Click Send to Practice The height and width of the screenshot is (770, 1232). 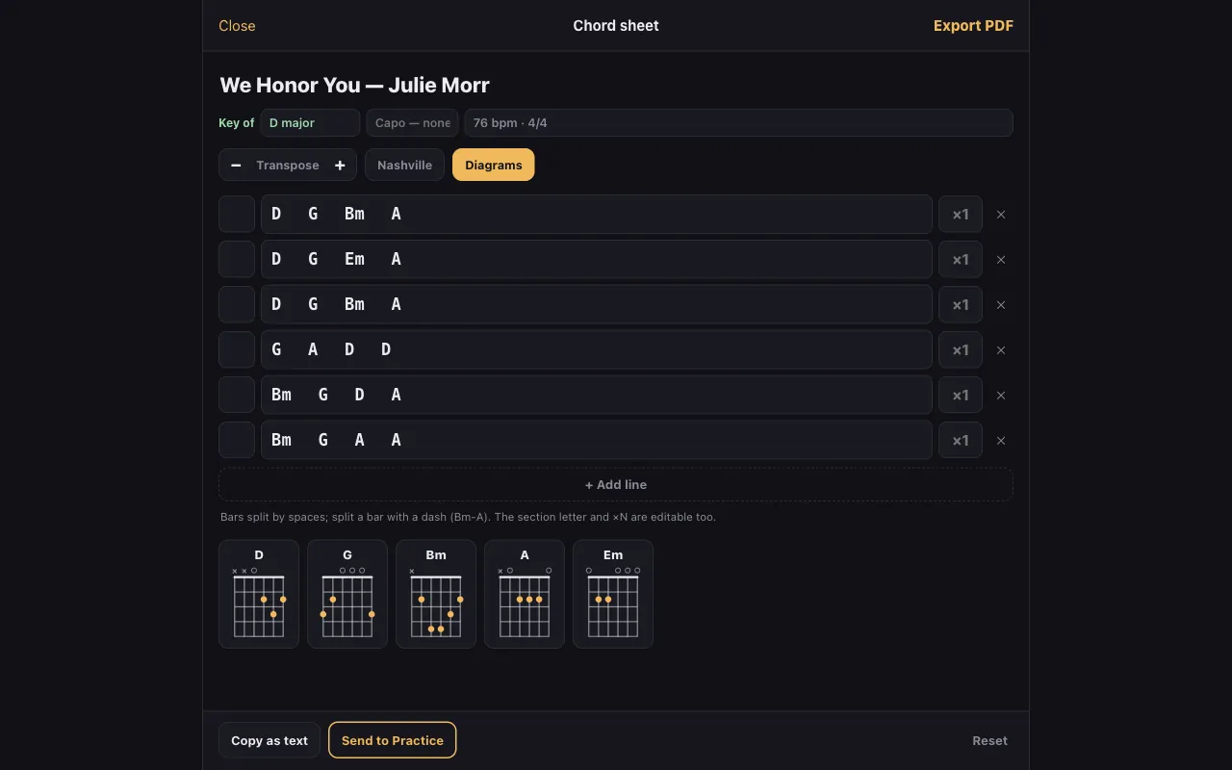393,740
